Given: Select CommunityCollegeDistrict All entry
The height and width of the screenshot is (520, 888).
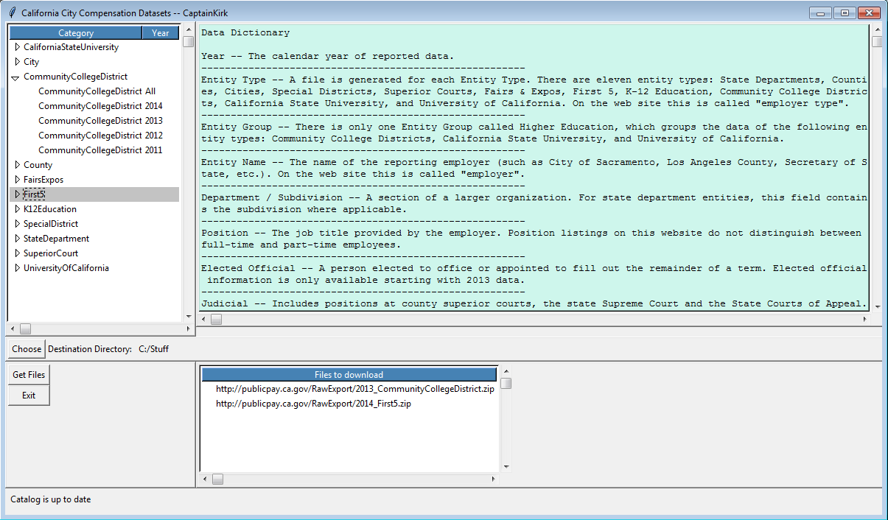Looking at the screenshot, I should (97, 91).
